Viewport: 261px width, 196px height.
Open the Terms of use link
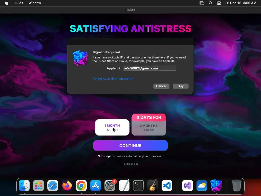point(130,164)
